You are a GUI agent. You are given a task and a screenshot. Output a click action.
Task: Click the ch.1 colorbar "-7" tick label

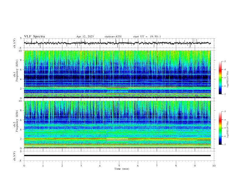coord(224,94)
